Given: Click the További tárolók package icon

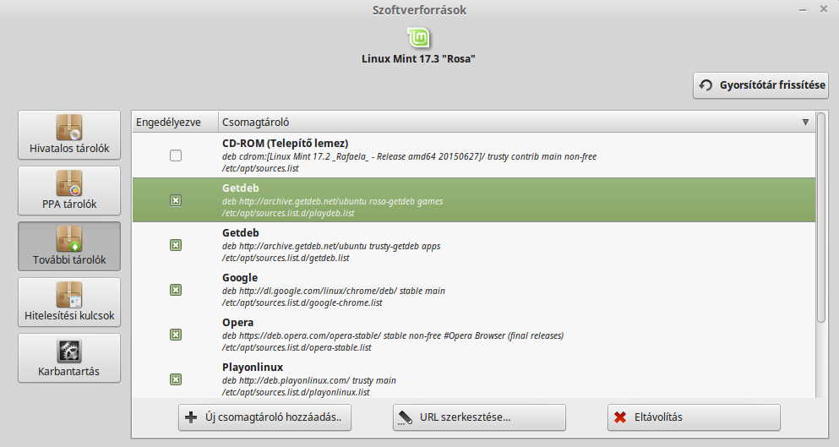Looking at the screenshot, I should (69, 239).
